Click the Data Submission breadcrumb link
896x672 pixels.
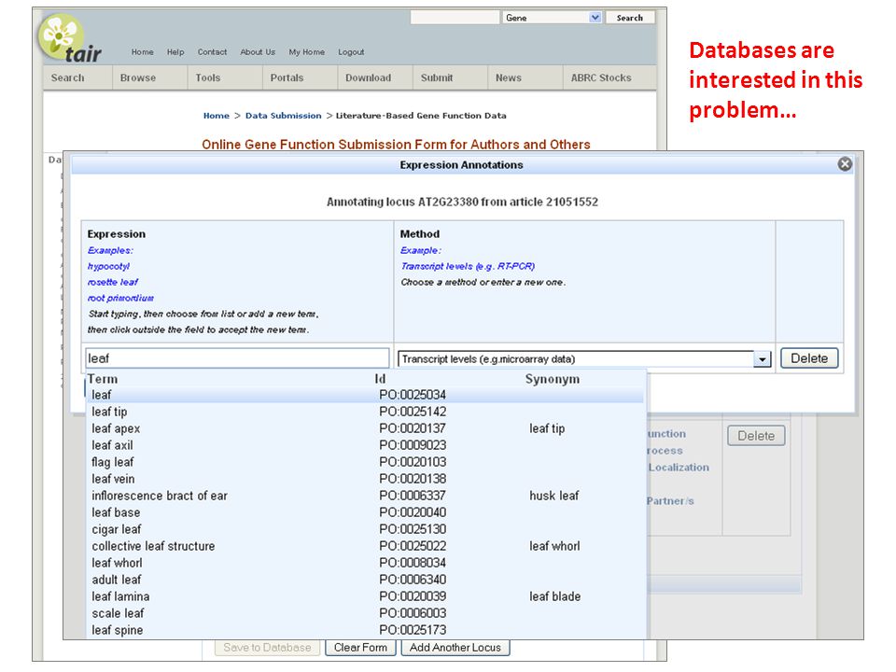coord(284,116)
